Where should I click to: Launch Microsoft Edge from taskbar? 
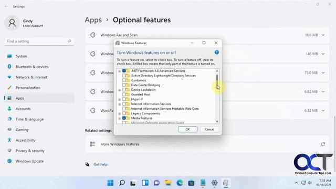180,183
